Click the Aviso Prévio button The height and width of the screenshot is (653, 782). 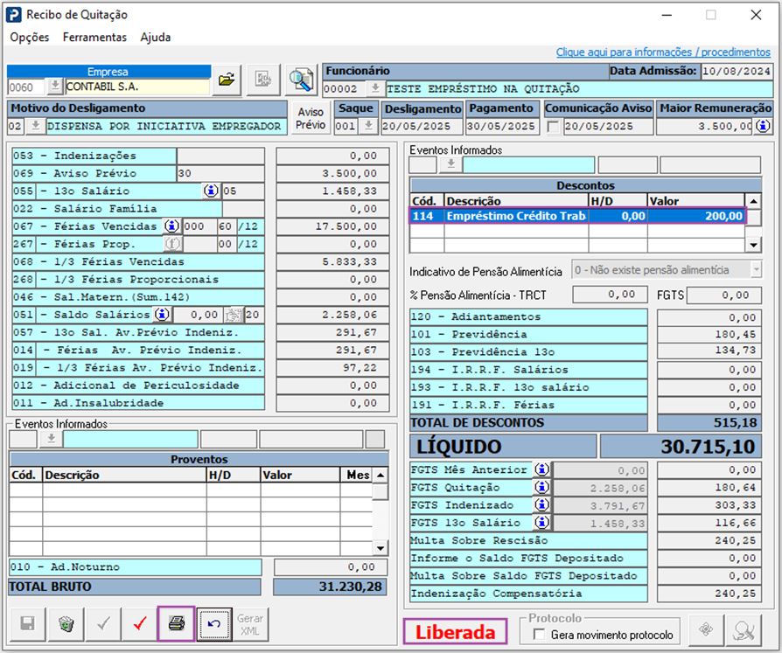311,118
